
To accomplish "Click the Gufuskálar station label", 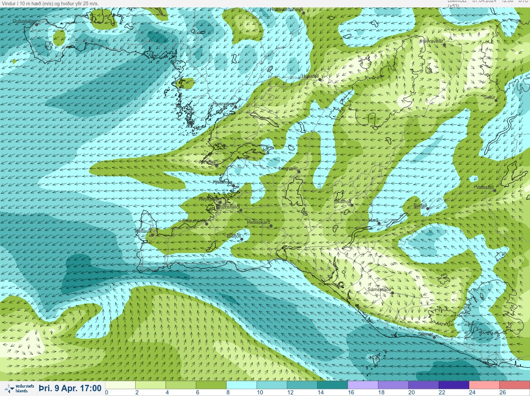I will (x=24, y=21).
